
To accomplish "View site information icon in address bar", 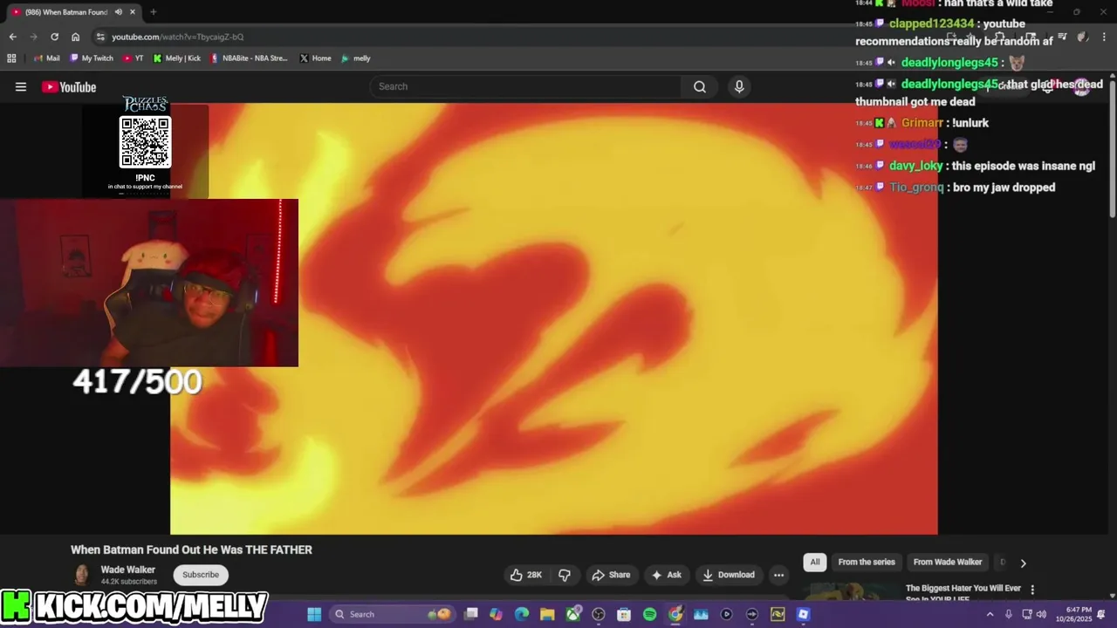I will pyautogui.click(x=100, y=37).
